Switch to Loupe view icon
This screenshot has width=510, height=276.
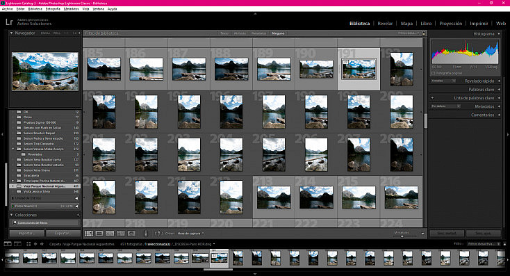99,234
